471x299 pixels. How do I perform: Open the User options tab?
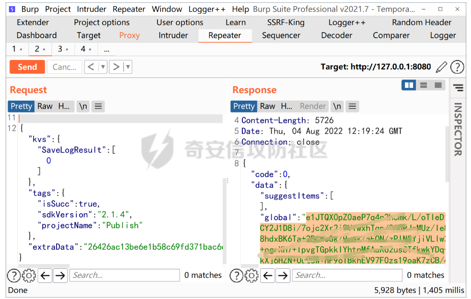(x=180, y=23)
